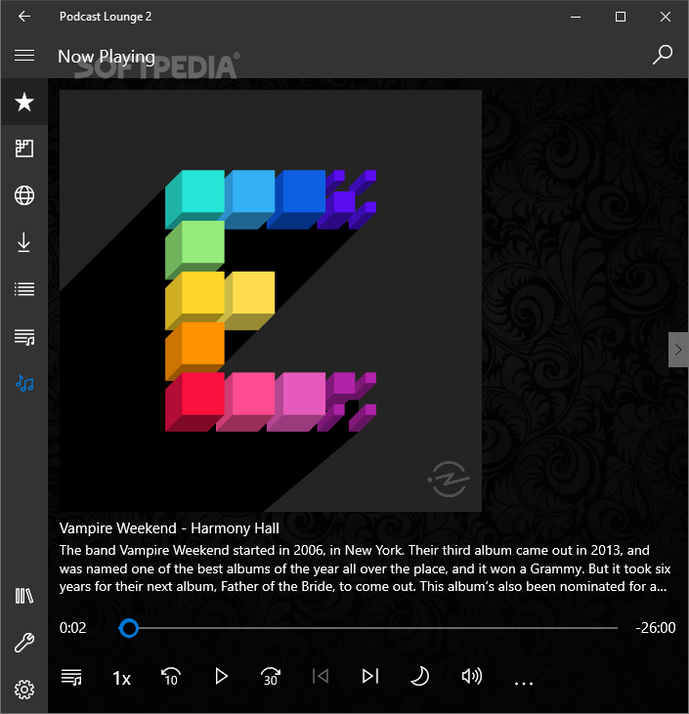Click the episode cover artwork
This screenshot has height=714, width=689.
[271, 301]
